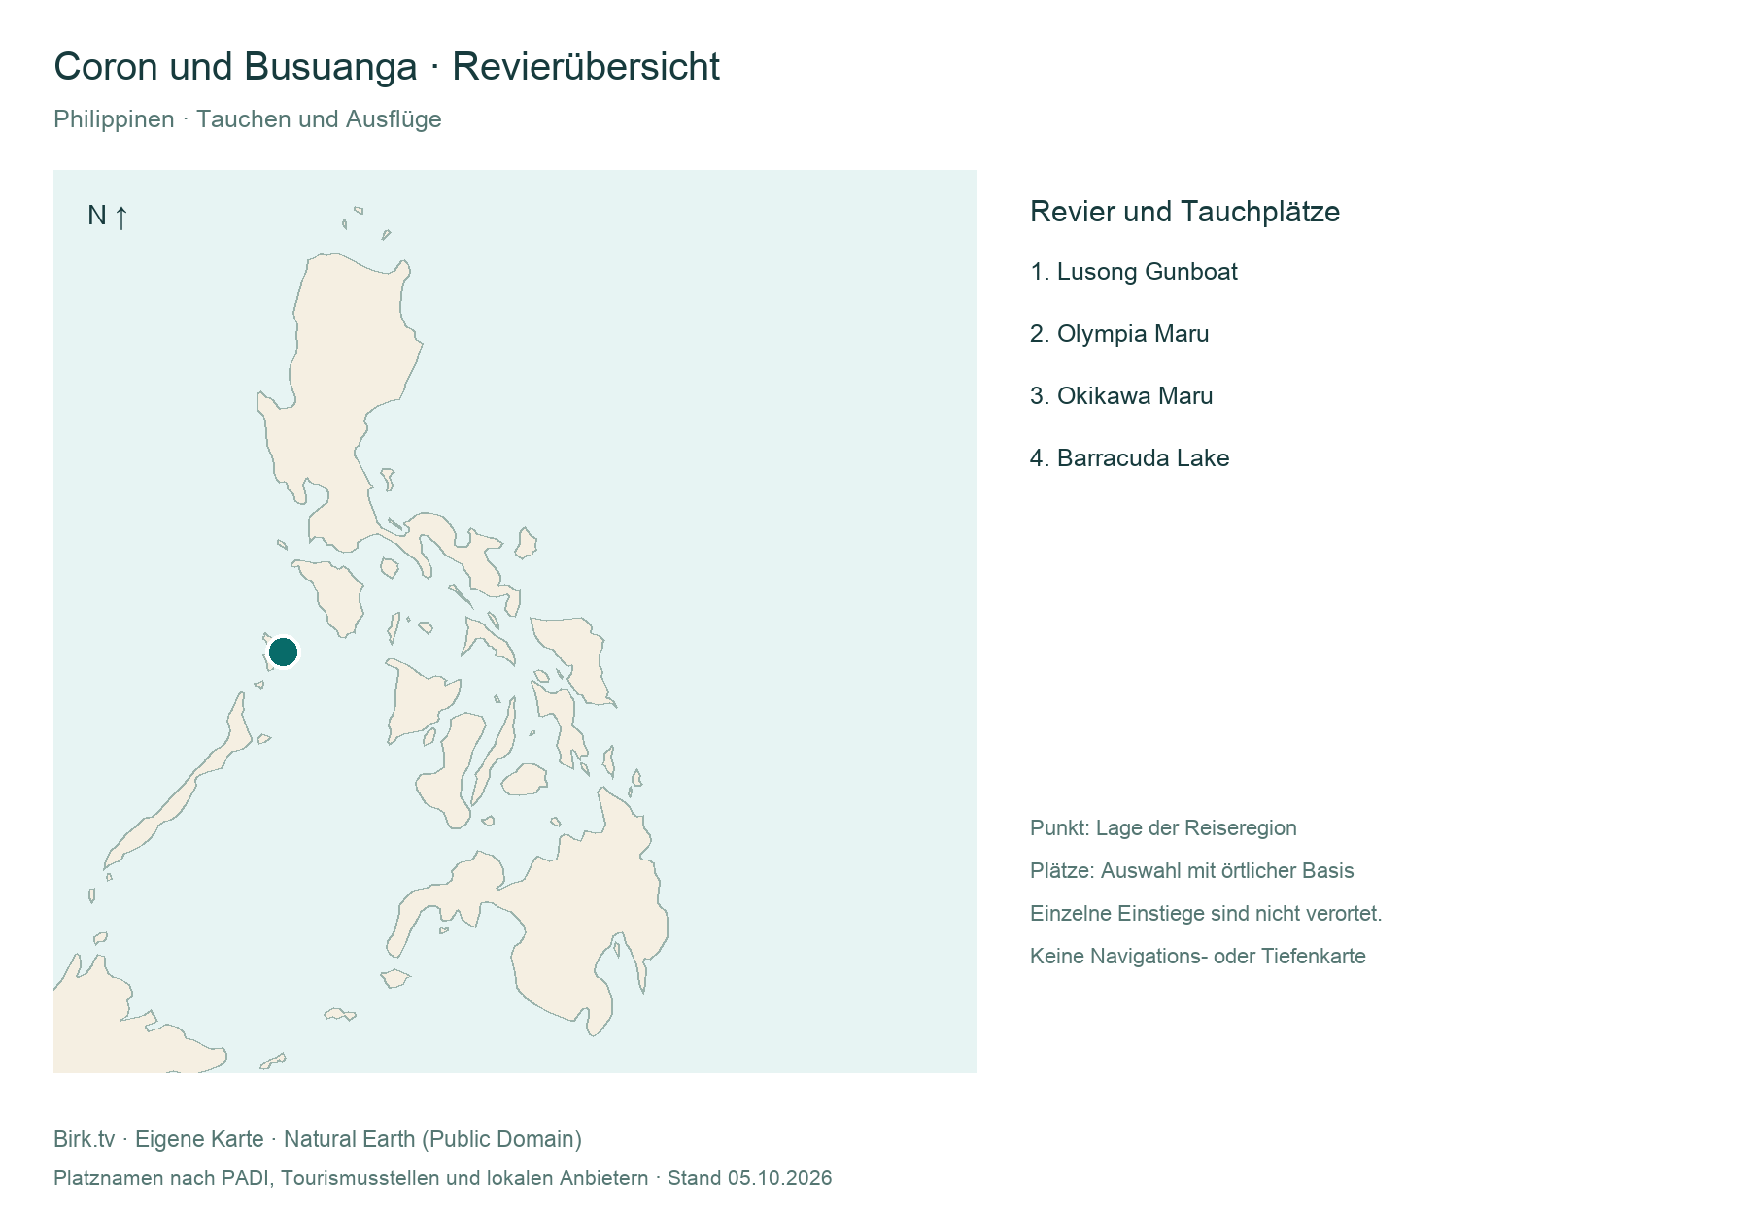The height and width of the screenshot is (1214, 1749).
Task: Click note "Punkt: Lage der Reiseregion"
Action: (x=1163, y=828)
